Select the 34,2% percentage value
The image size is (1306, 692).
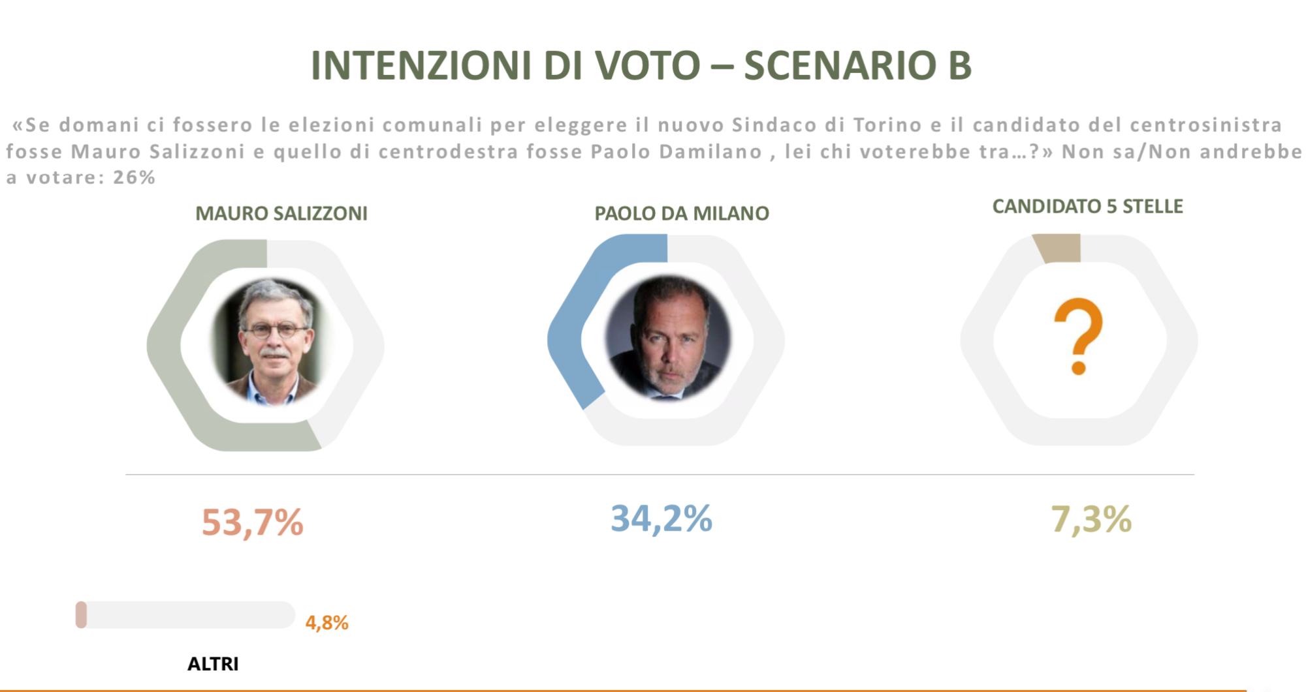click(661, 519)
